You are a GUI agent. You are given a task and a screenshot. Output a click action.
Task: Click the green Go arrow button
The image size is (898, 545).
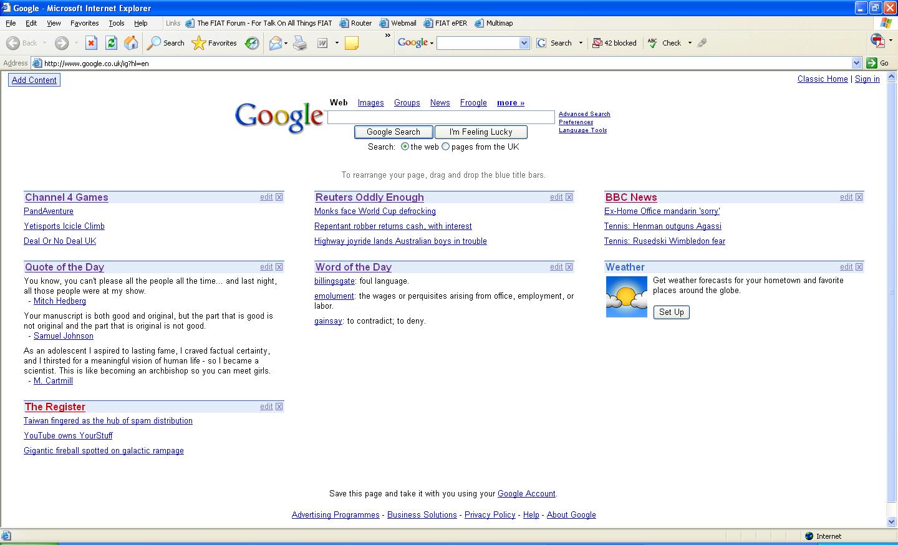(872, 63)
